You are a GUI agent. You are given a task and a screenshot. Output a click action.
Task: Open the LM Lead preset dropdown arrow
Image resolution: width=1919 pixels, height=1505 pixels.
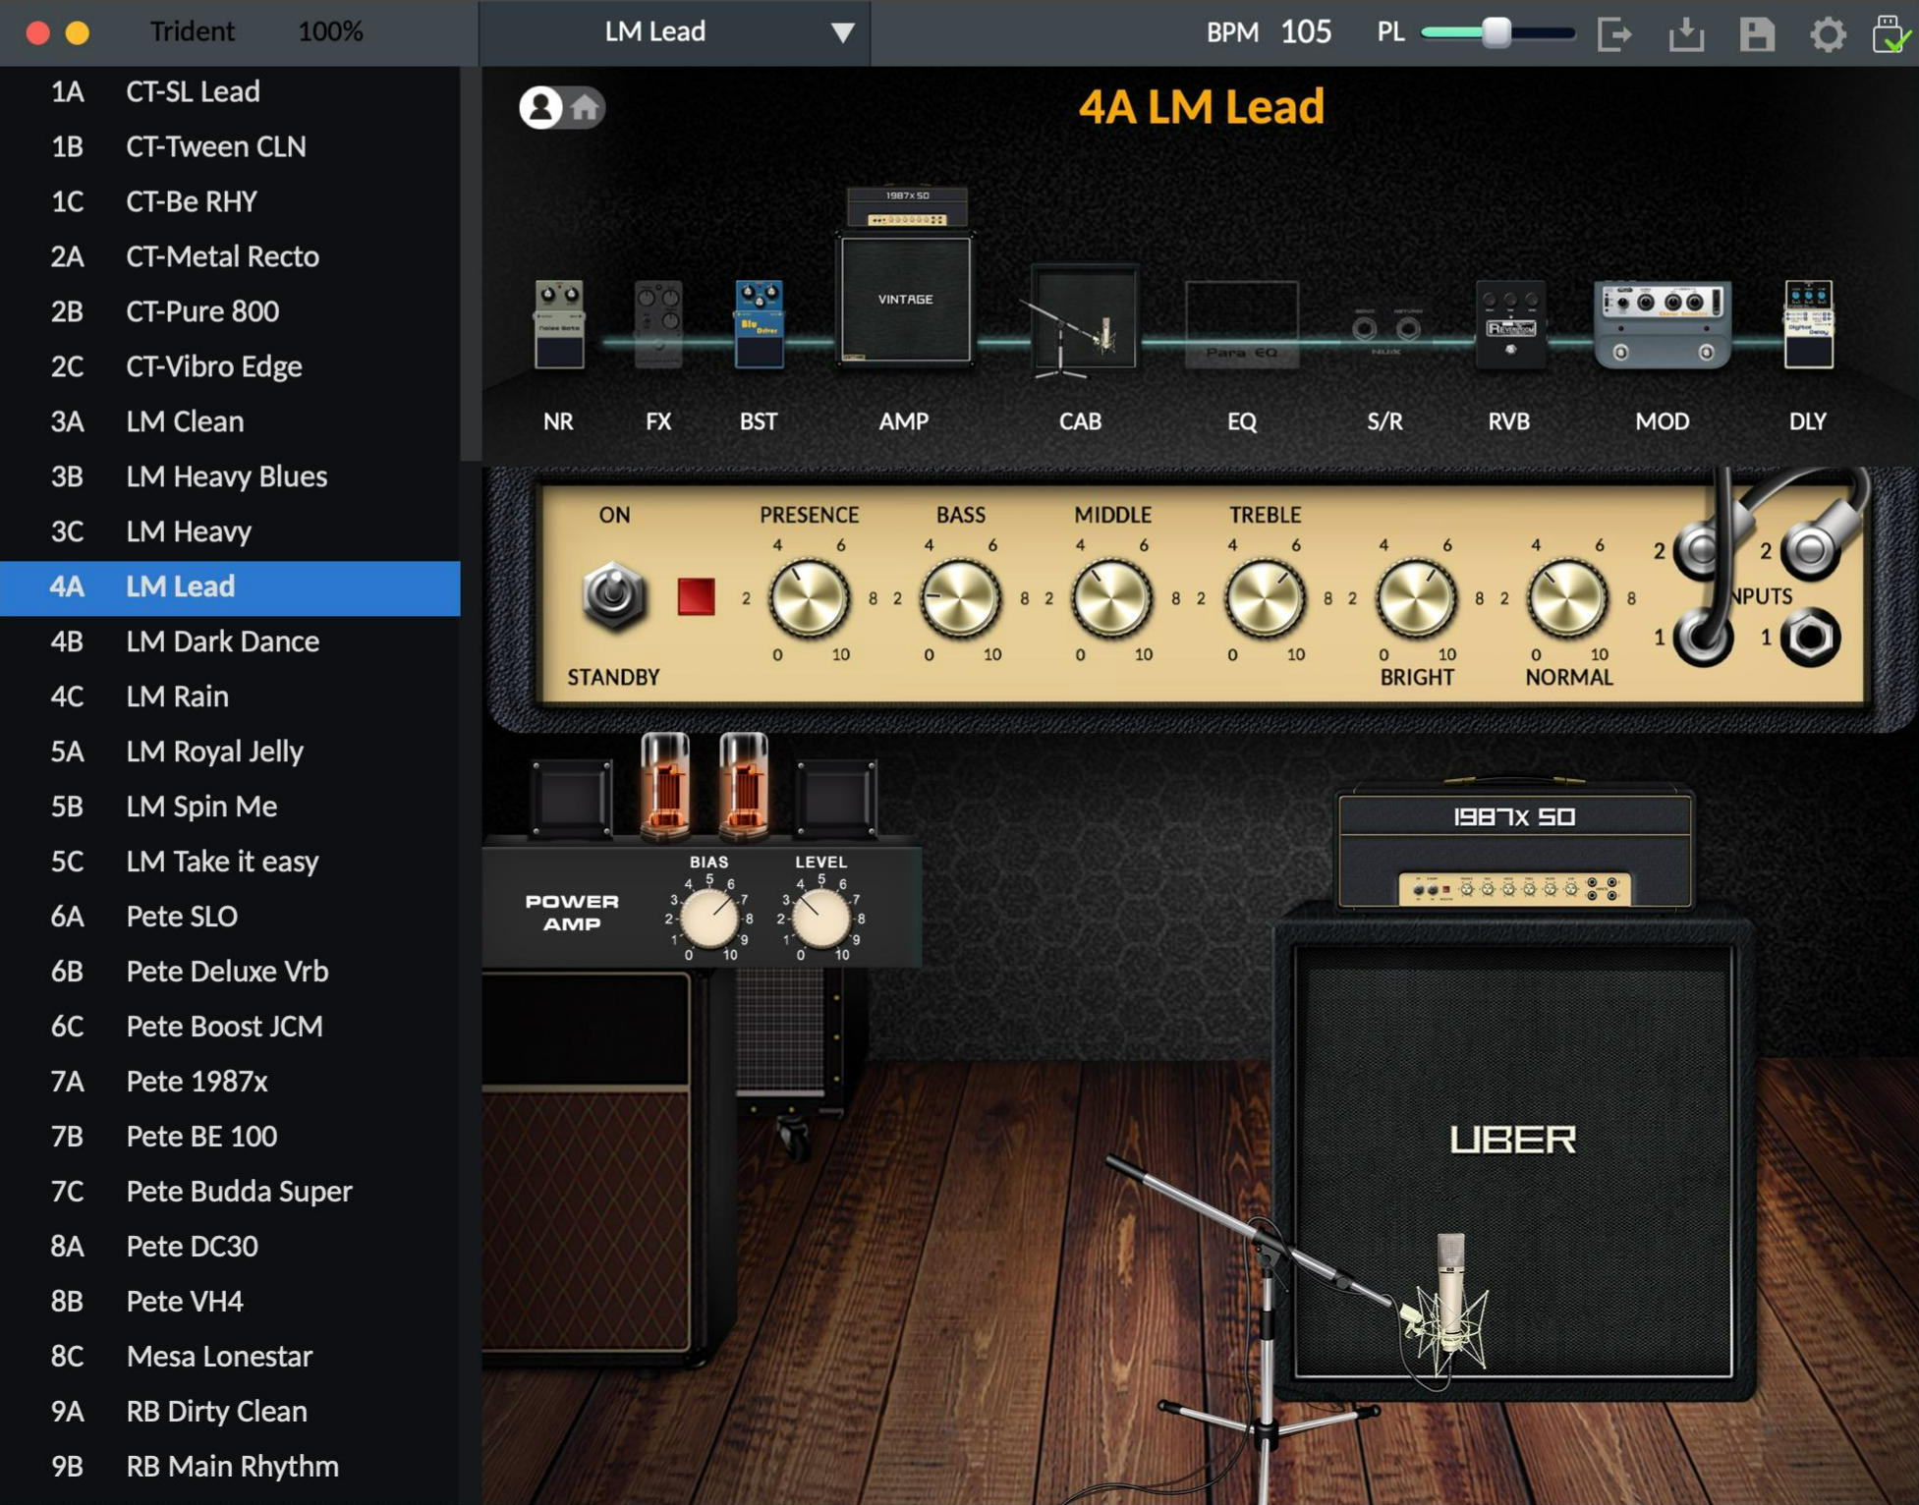[x=842, y=32]
